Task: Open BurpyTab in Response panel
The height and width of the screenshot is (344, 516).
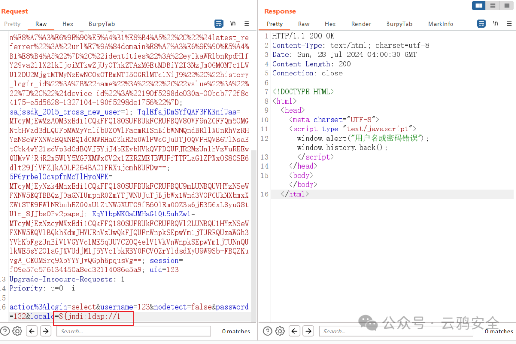Action: pos(399,24)
